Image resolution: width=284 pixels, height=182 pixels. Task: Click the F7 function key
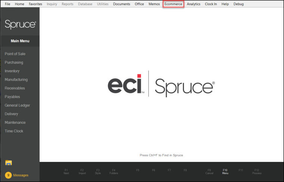pyautogui.click(x=169, y=170)
